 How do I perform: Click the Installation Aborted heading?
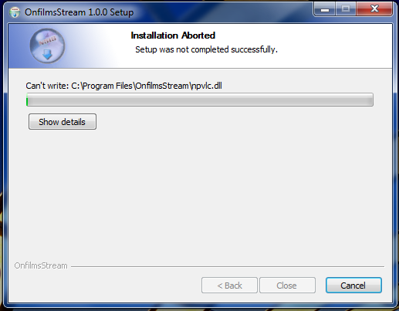(173, 35)
